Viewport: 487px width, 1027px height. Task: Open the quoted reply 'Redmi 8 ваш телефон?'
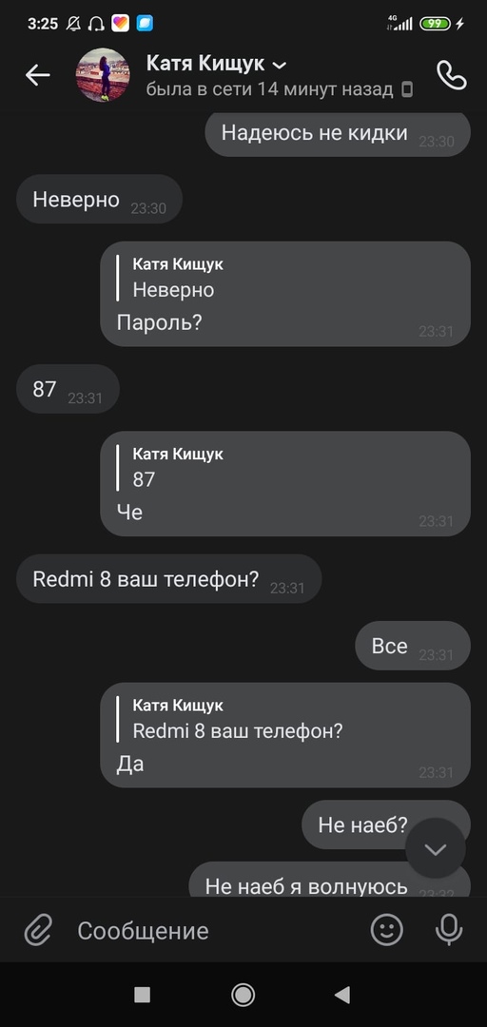click(237, 719)
